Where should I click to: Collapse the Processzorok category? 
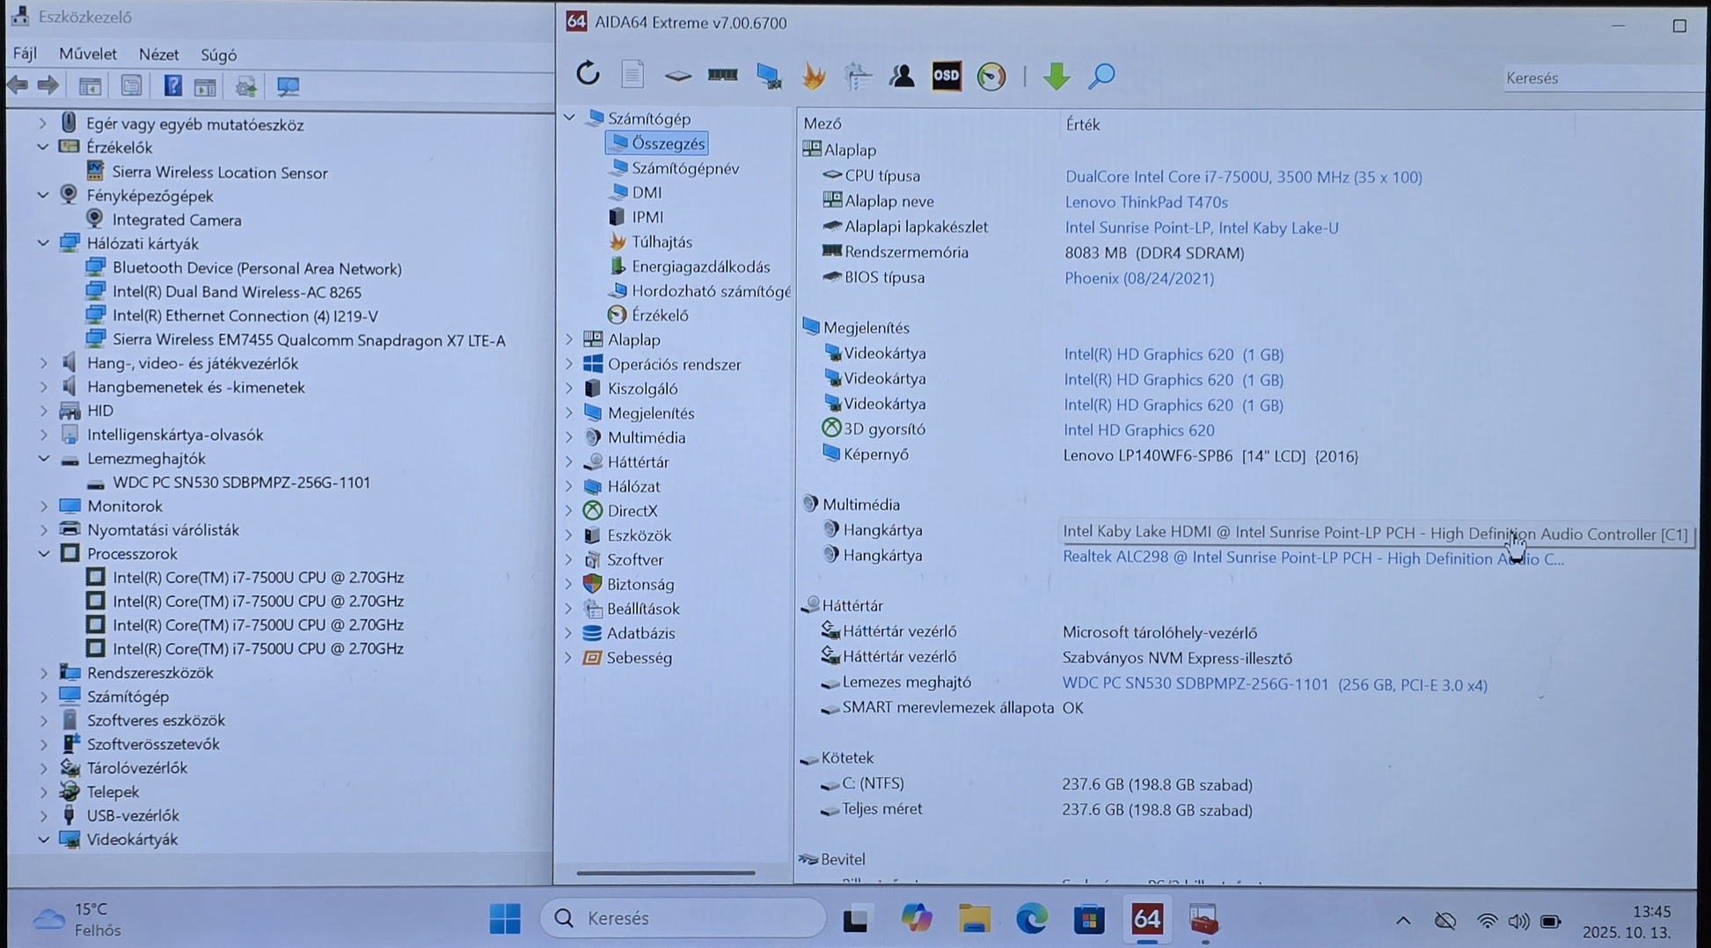coord(43,553)
